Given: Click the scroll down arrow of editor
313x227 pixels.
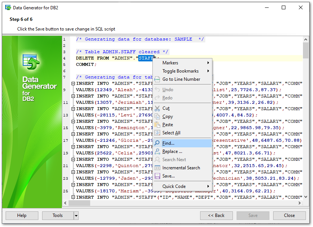Looking at the screenshot, I should (306, 197).
